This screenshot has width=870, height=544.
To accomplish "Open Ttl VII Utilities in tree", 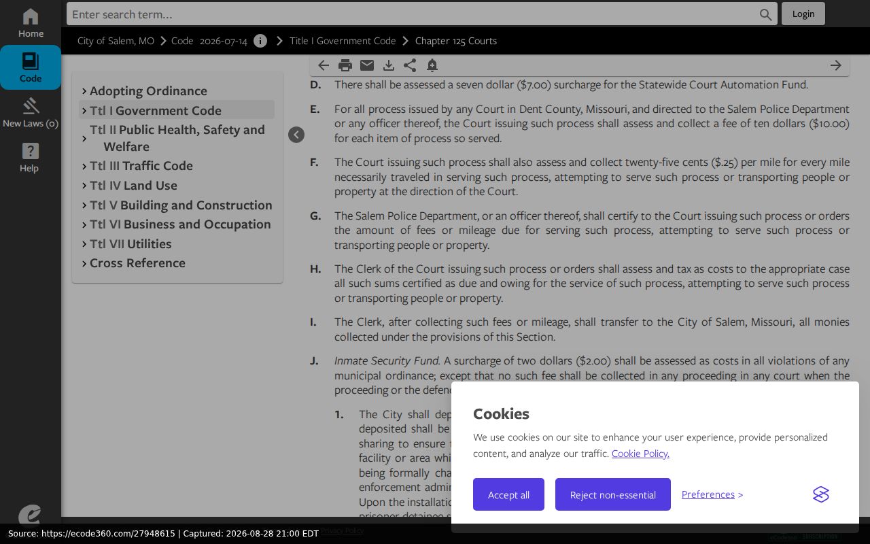I will (130, 243).
